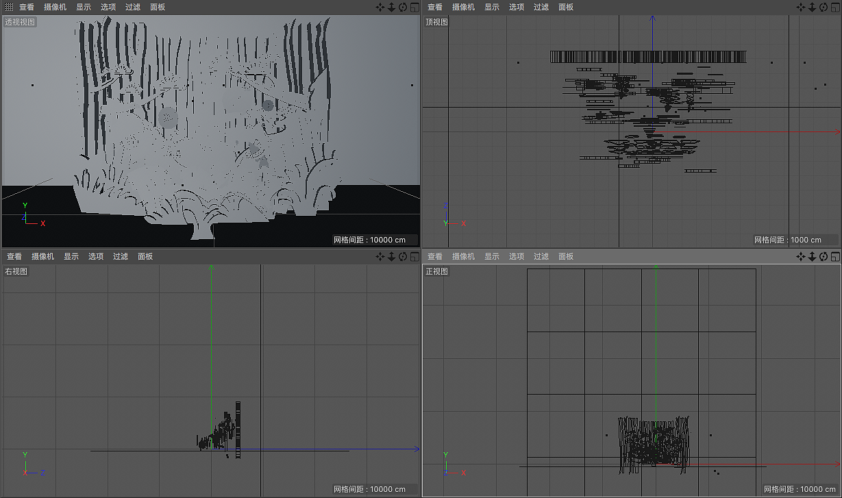Viewport: 842px width, 498px height.
Task: Open 查看 menu in the front viewport
Action: click(435, 257)
